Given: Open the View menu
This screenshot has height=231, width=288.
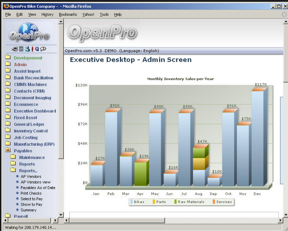Looking at the screenshot, I should click(x=32, y=15).
